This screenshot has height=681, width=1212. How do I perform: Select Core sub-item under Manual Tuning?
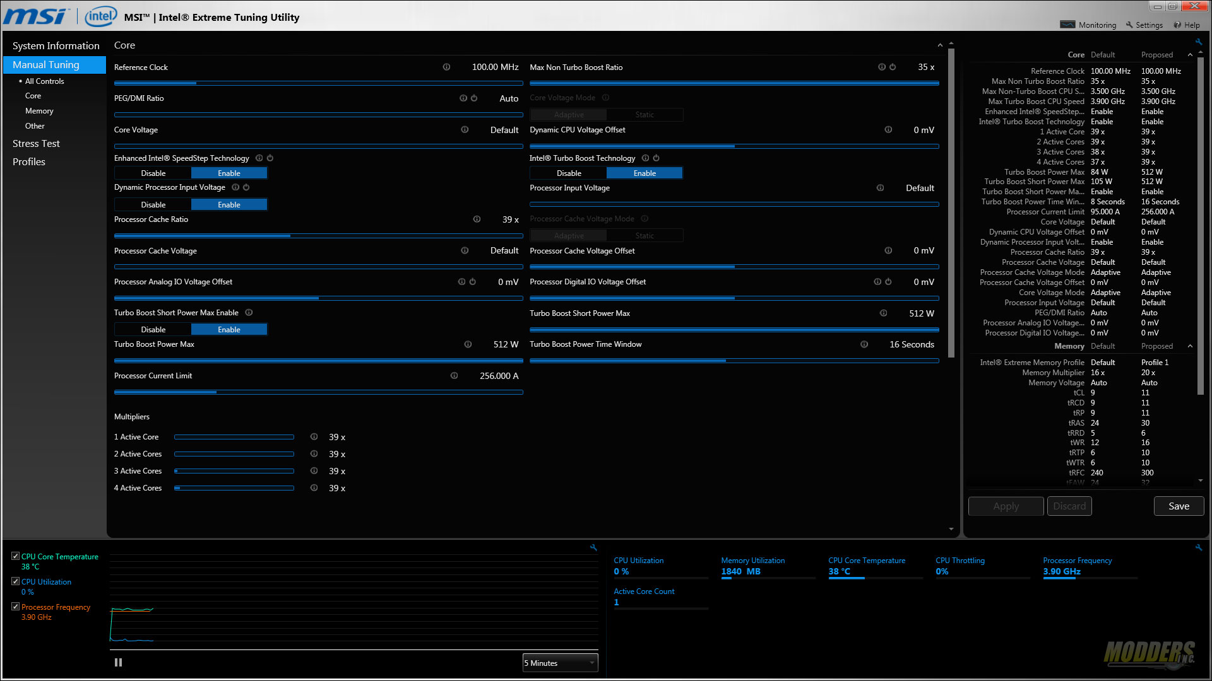coord(33,96)
